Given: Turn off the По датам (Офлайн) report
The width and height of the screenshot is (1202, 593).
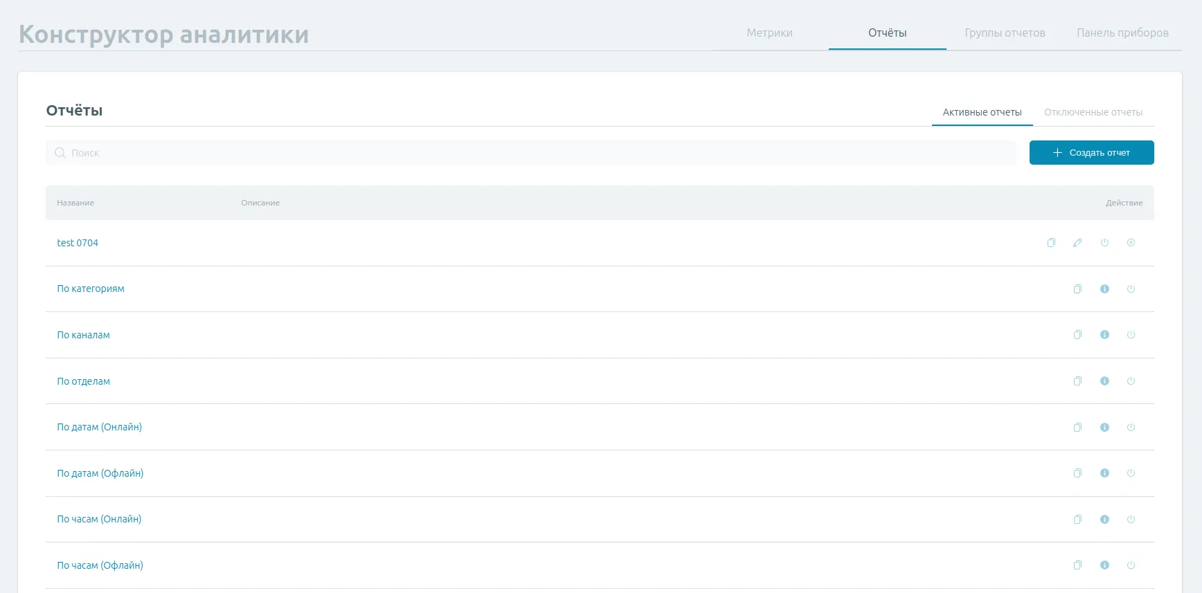Looking at the screenshot, I should tap(1131, 473).
